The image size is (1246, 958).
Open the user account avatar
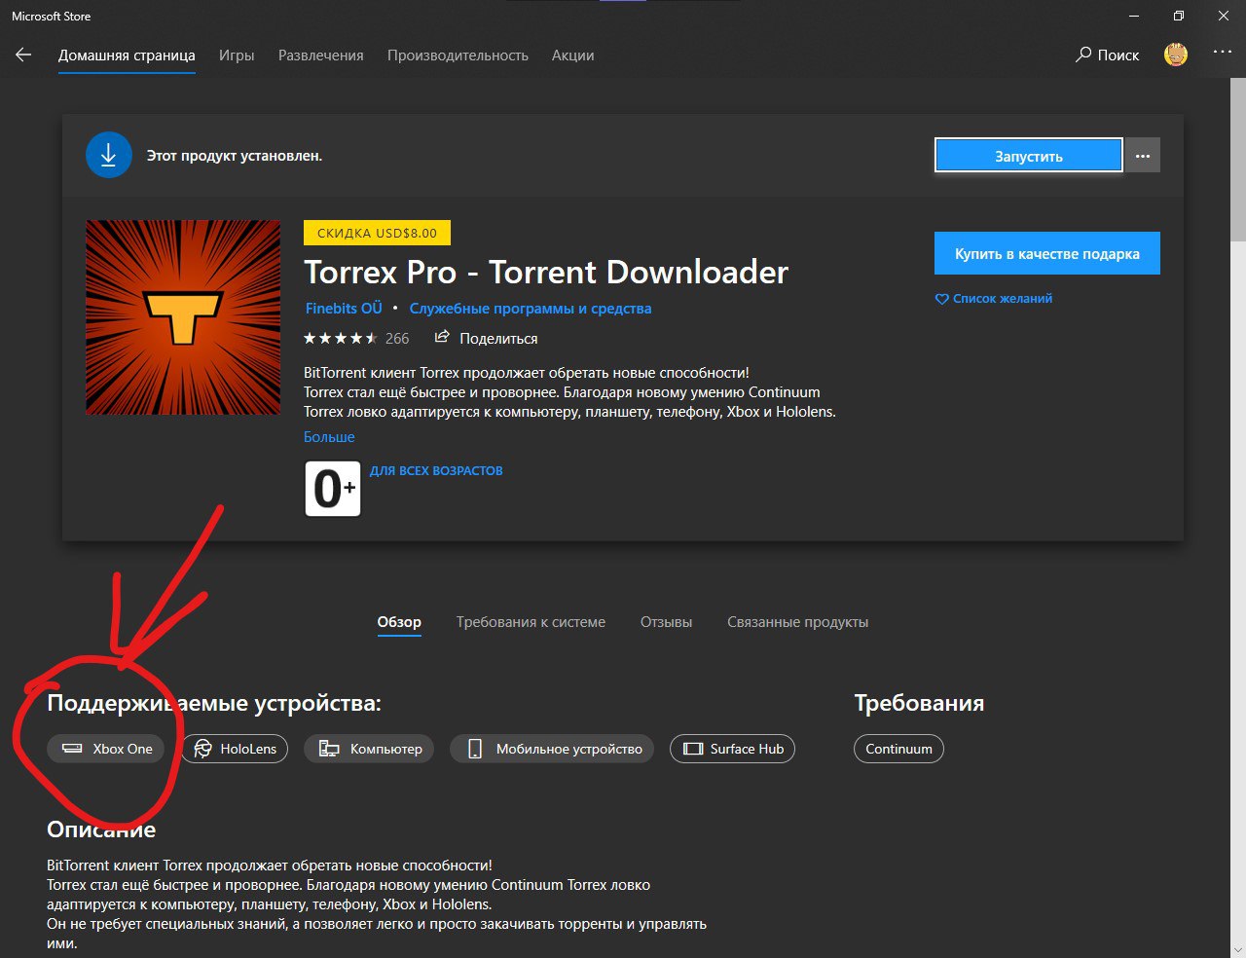click(x=1176, y=55)
